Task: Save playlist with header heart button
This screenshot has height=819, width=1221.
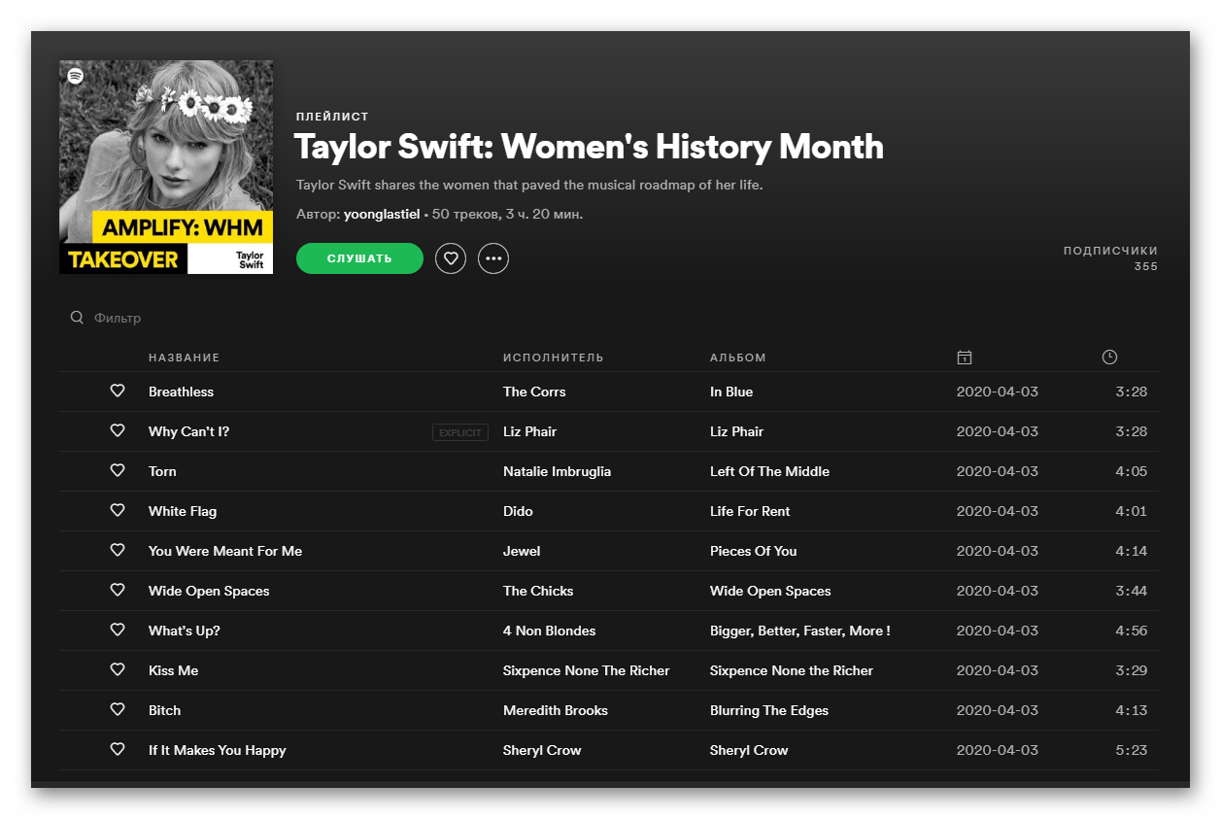Action: (451, 258)
